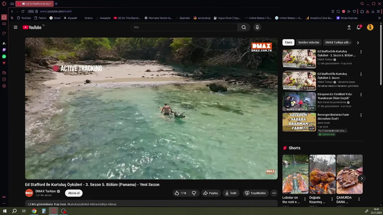Open options for the Karakurum Ölüm Geçidi video

tap(361, 94)
